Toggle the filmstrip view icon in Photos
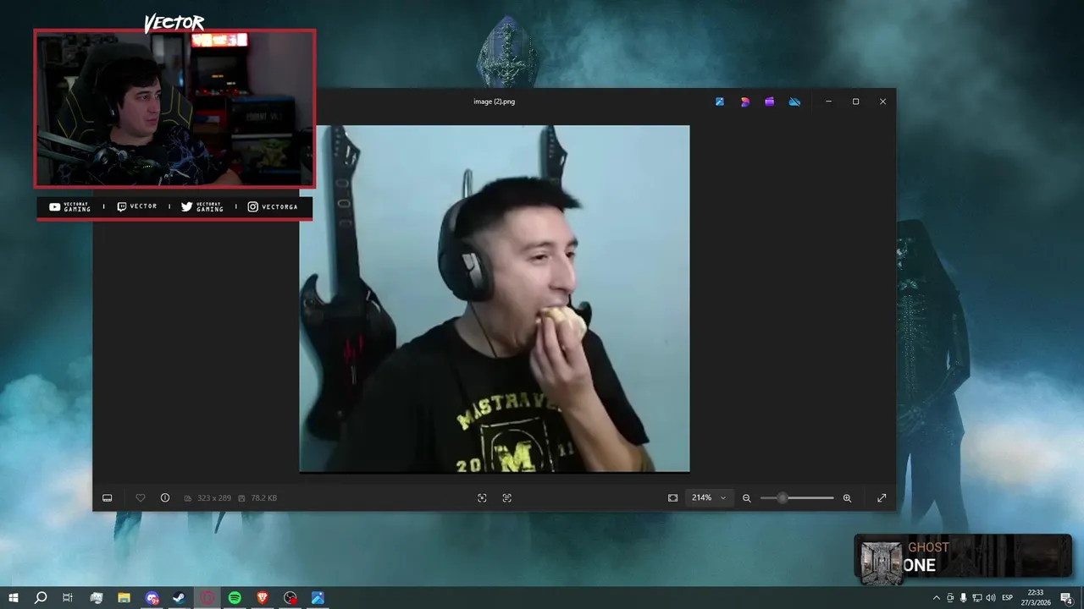The height and width of the screenshot is (609, 1084). point(108,498)
